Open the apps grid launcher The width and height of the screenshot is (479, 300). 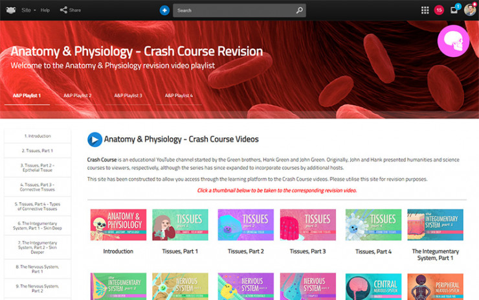pos(425,10)
